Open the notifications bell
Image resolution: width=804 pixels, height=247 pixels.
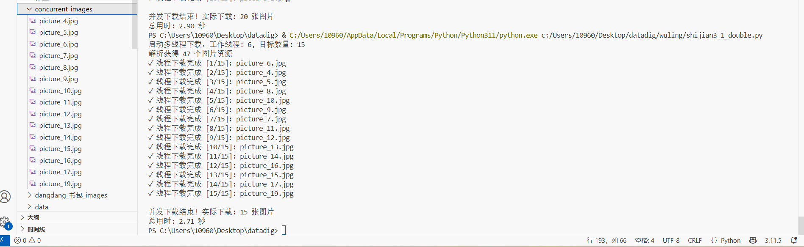pos(794,240)
